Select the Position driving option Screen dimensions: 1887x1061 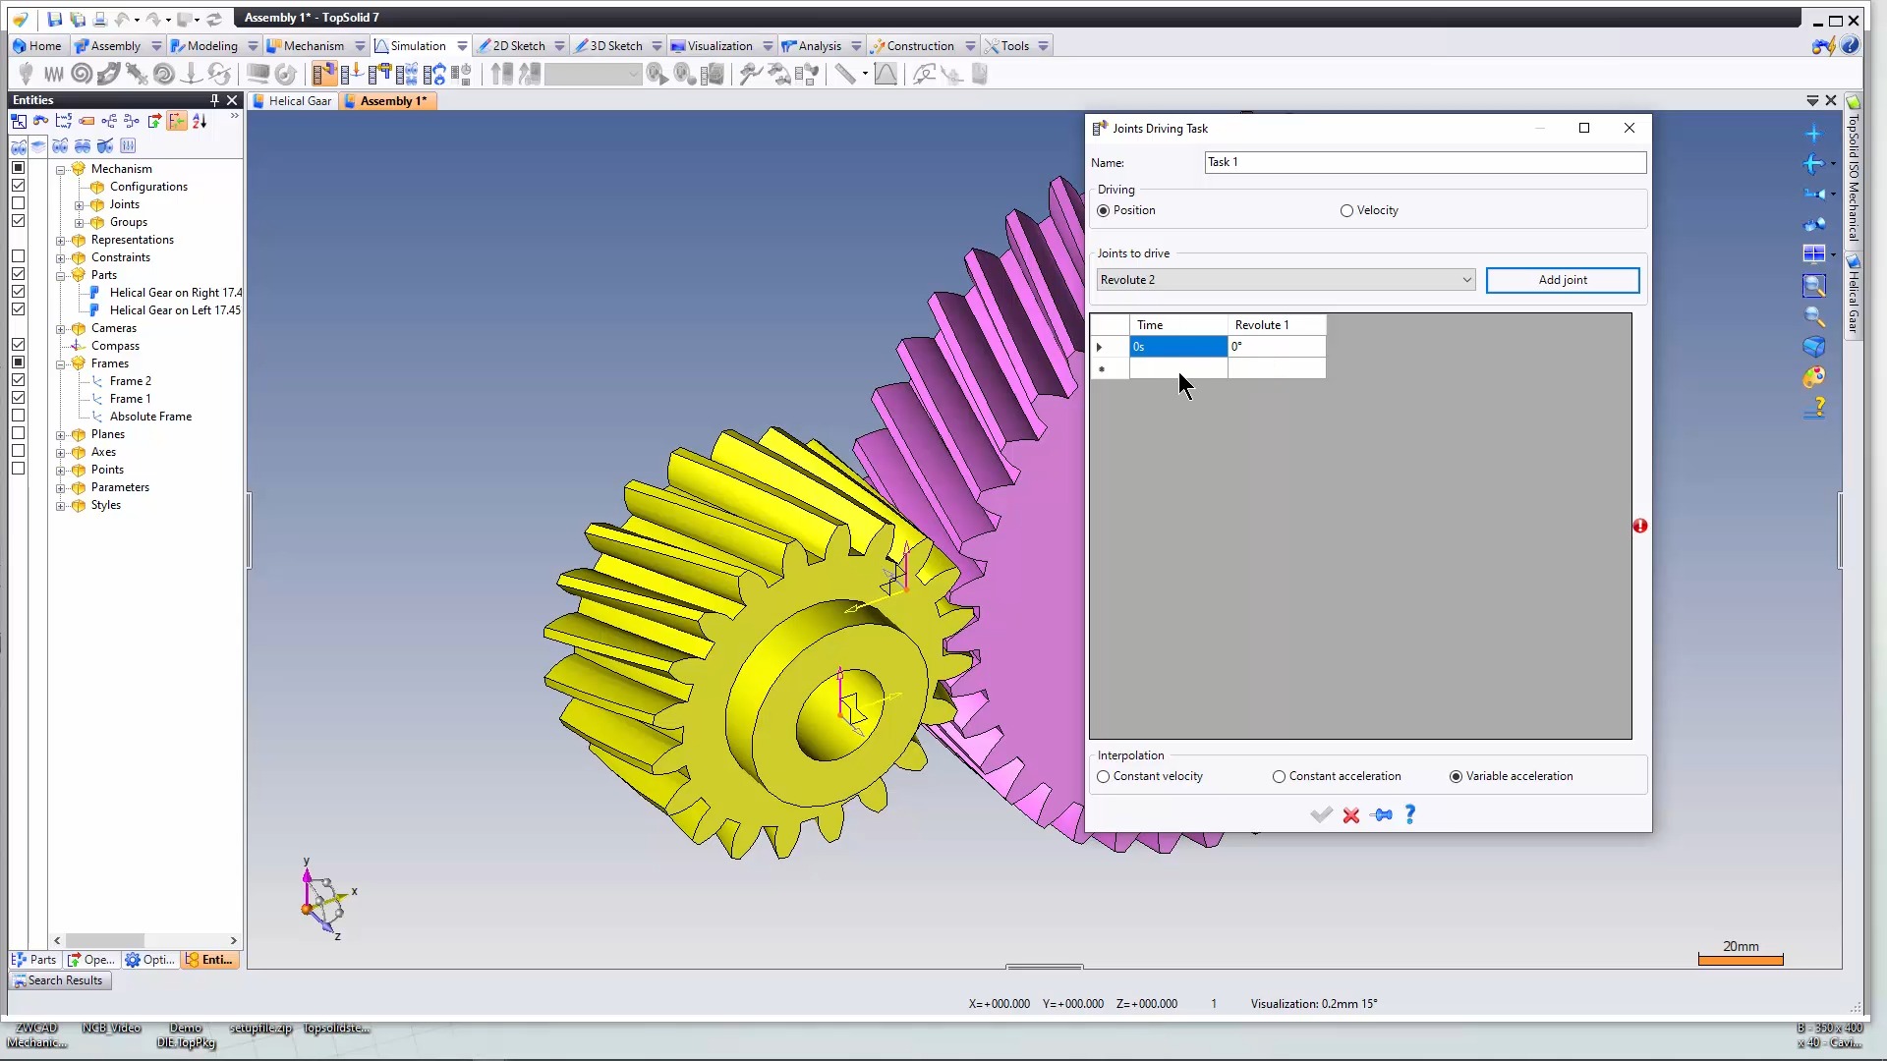coord(1126,210)
